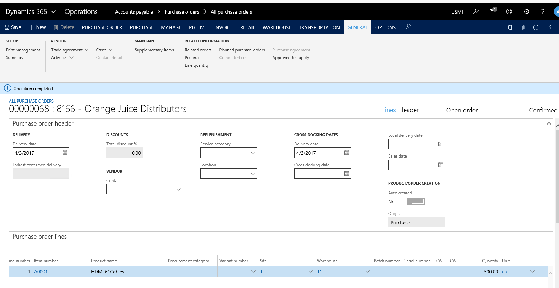Viewport: 559px width, 288px height.
Task: Open the attachments paperclip icon
Action: click(523, 27)
